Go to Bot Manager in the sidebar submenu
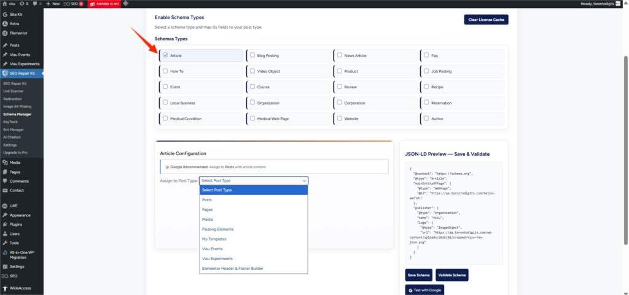Viewport: 629px width, 295px height. coord(14,129)
